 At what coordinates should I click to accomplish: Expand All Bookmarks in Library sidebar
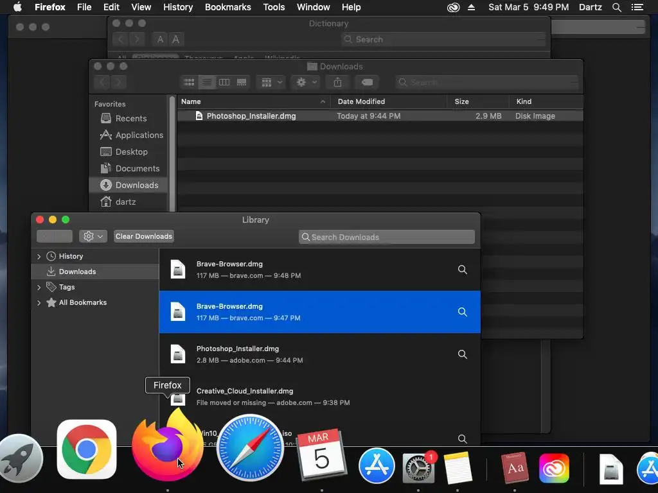click(39, 303)
